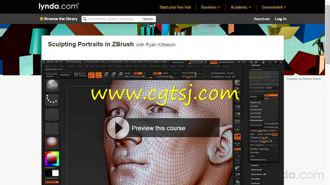Click the Log in link

(280, 19)
